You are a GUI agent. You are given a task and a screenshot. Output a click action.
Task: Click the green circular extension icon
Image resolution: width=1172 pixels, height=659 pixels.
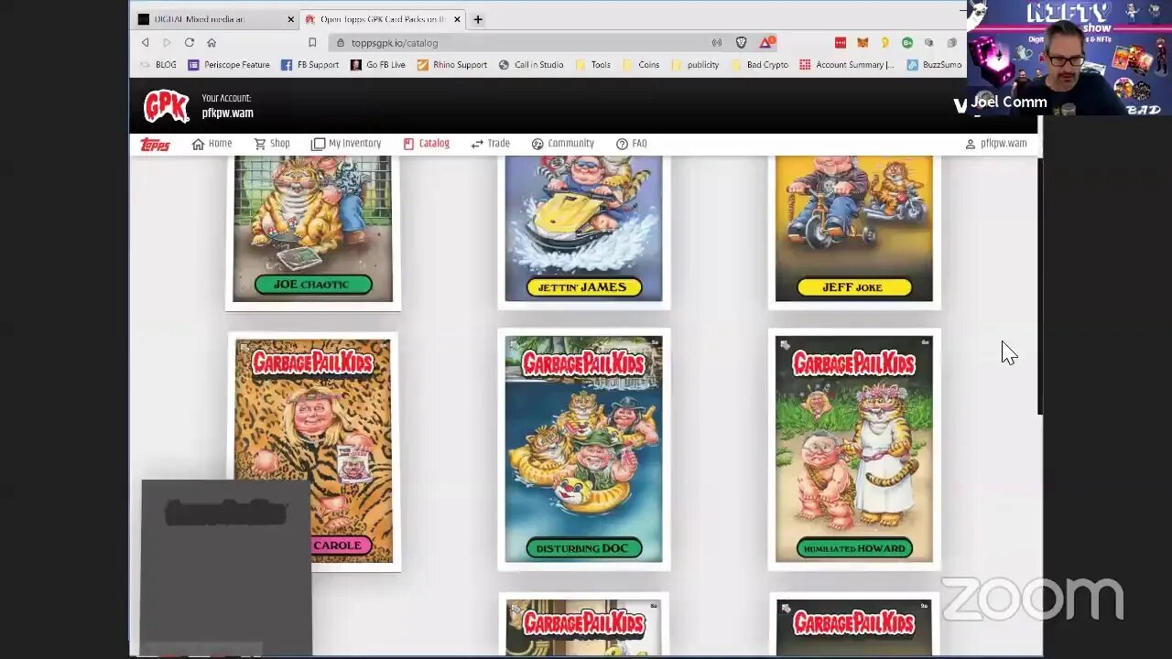907,42
